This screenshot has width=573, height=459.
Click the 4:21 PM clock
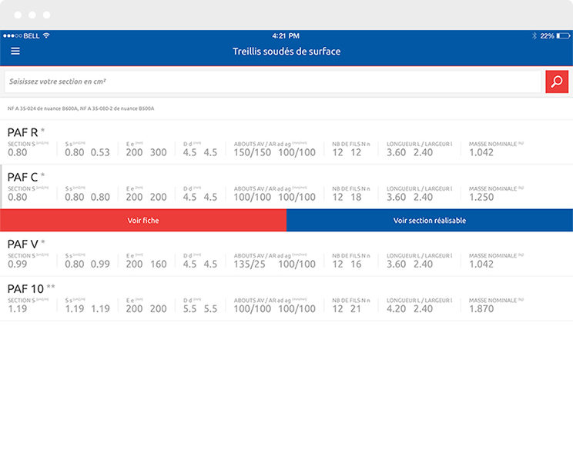[x=286, y=36]
